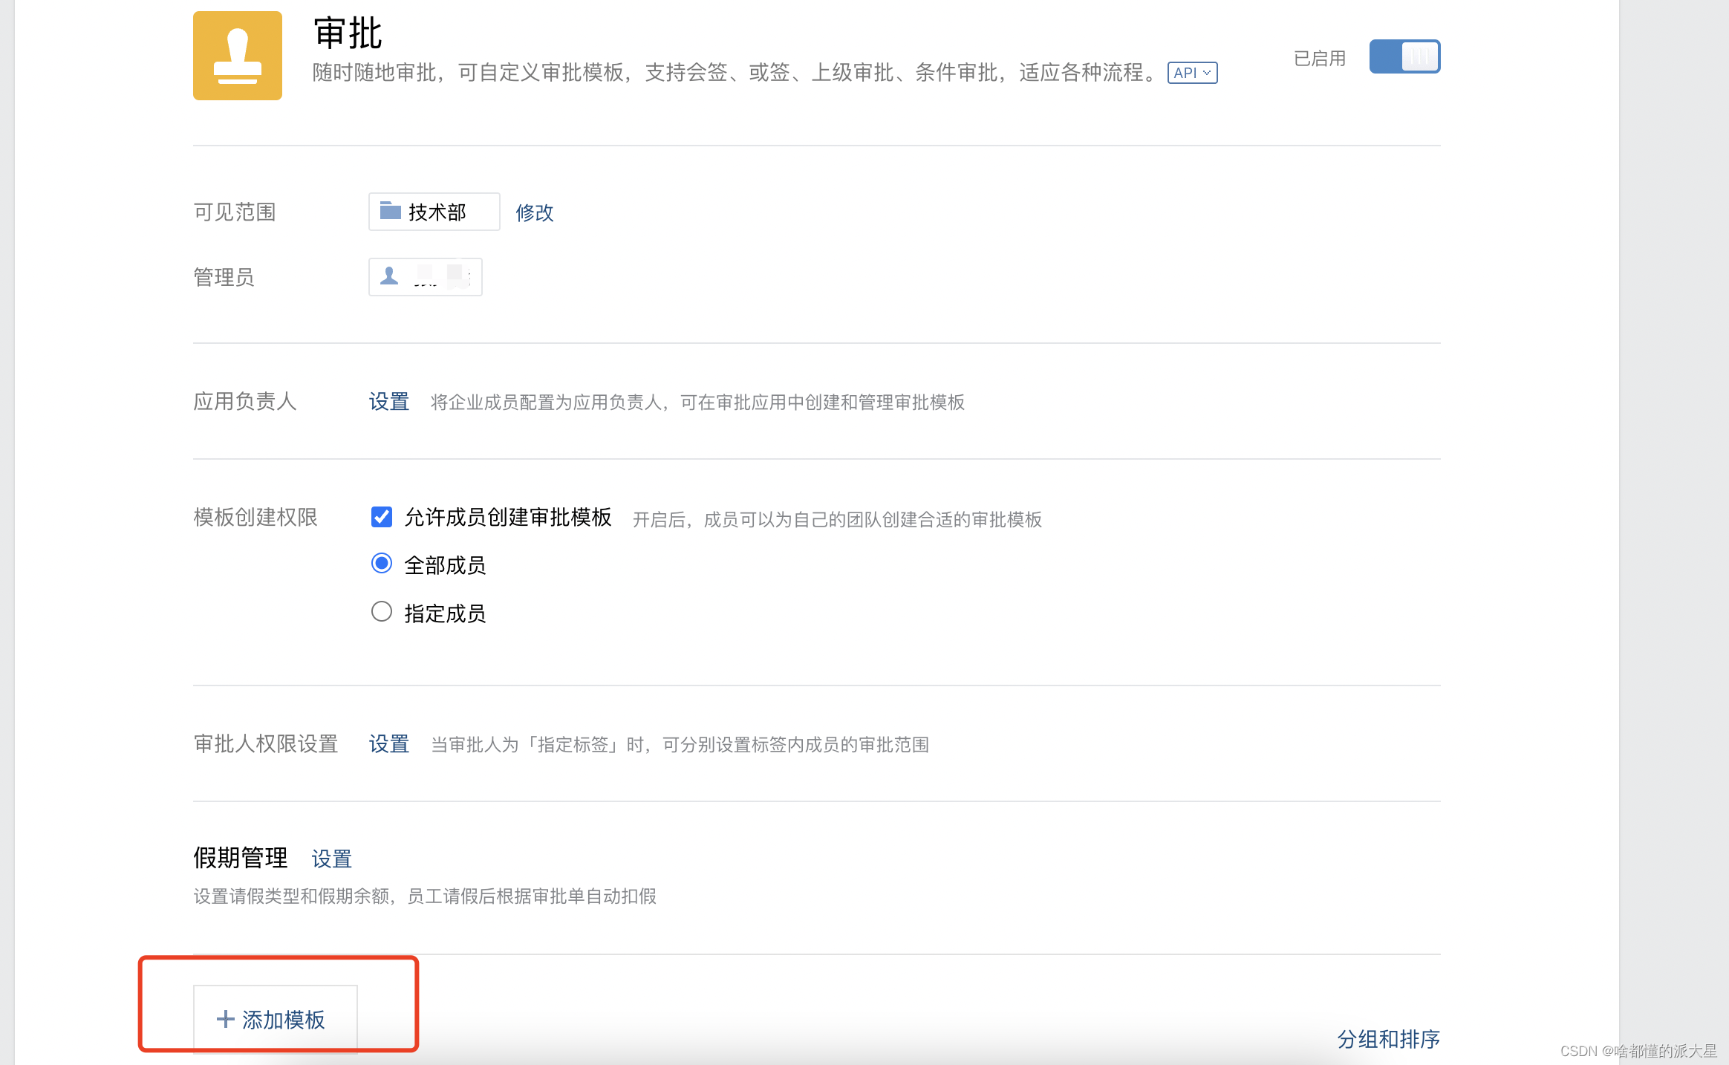Click the 可见范围 label
1729x1065 pixels.
tap(235, 212)
